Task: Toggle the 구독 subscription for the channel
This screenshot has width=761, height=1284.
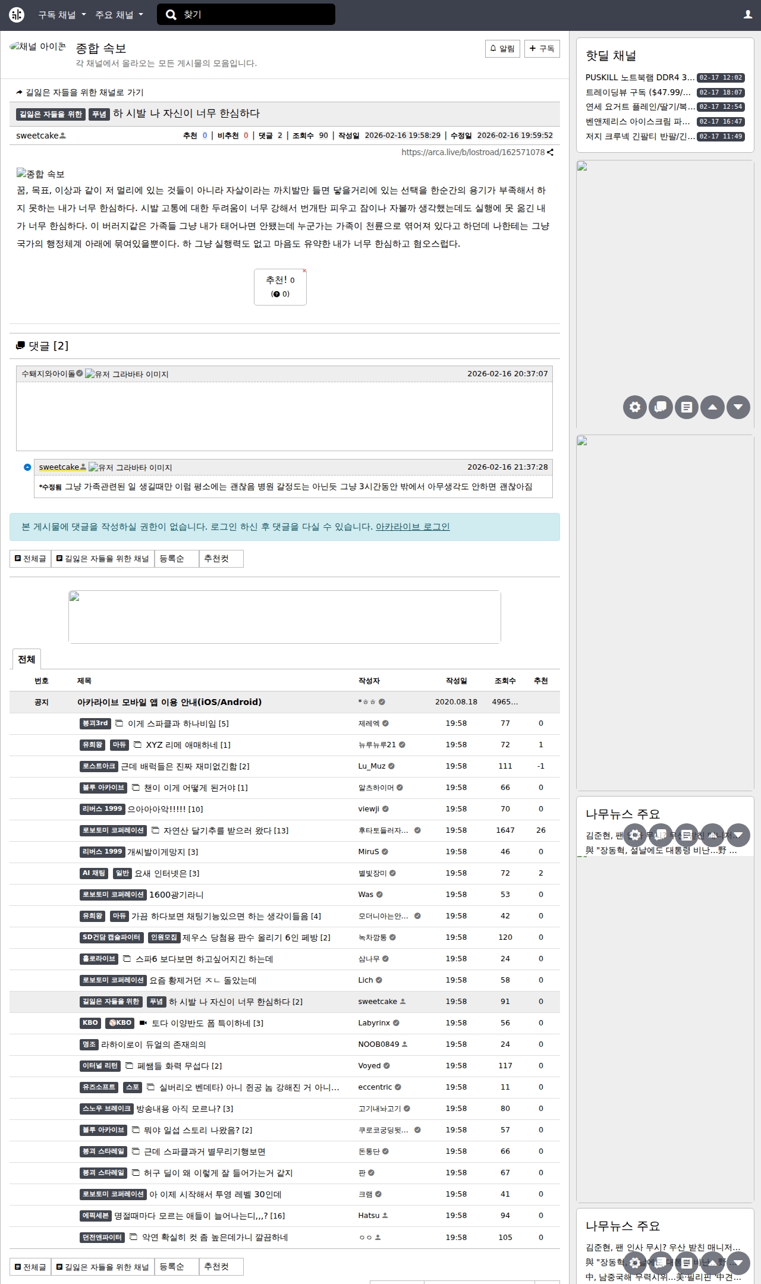Action: pyautogui.click(x=542, y=49)
